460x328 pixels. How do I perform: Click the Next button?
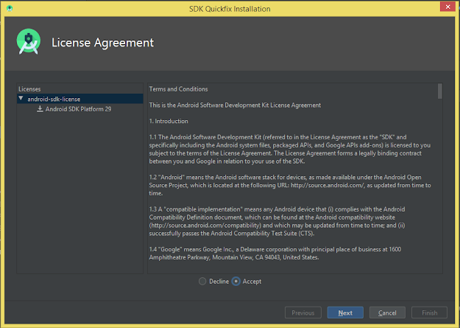345,313
